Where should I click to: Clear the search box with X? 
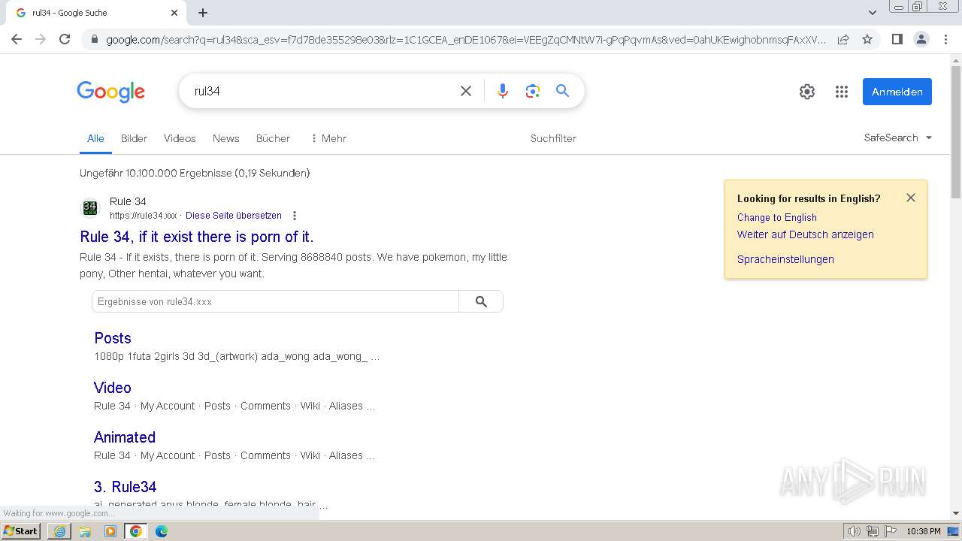click(x=466, y=91)
